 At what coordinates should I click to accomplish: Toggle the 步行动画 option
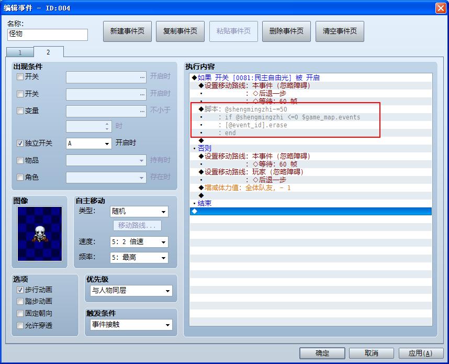[20, 290]
